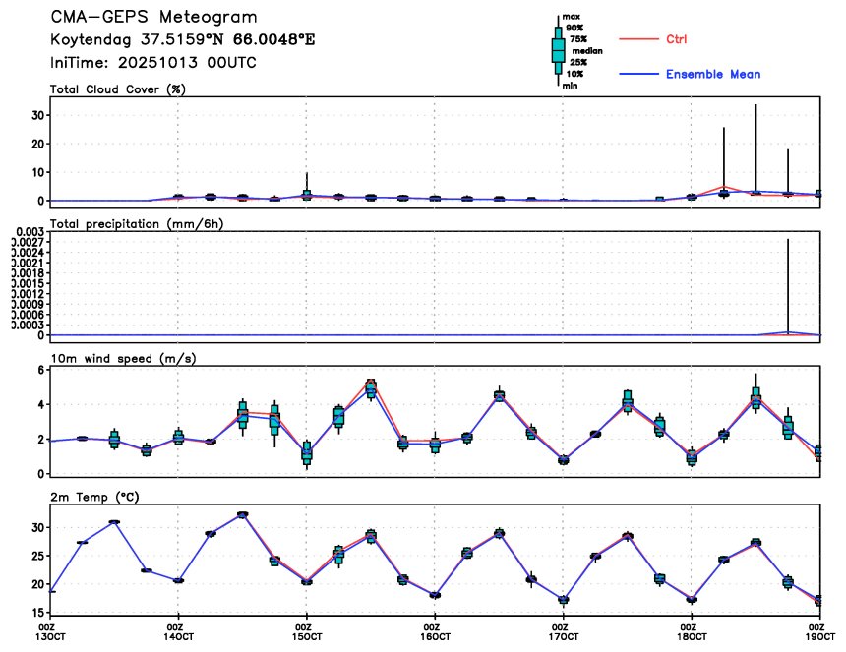Click the '00Z 17OCT' axis label

[564, 632]
